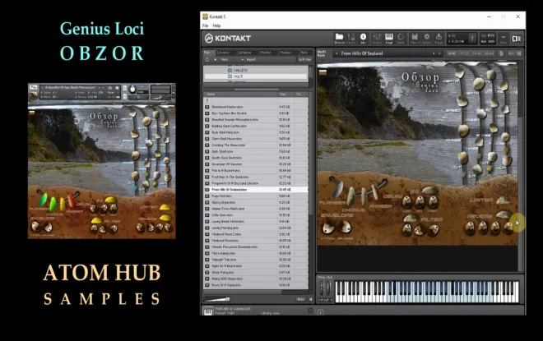
Task: Toggle the Filter shell switch
Action: click(411, 219)
